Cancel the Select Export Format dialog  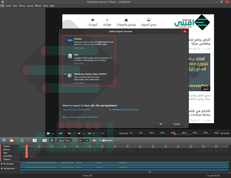pos(177,124)
